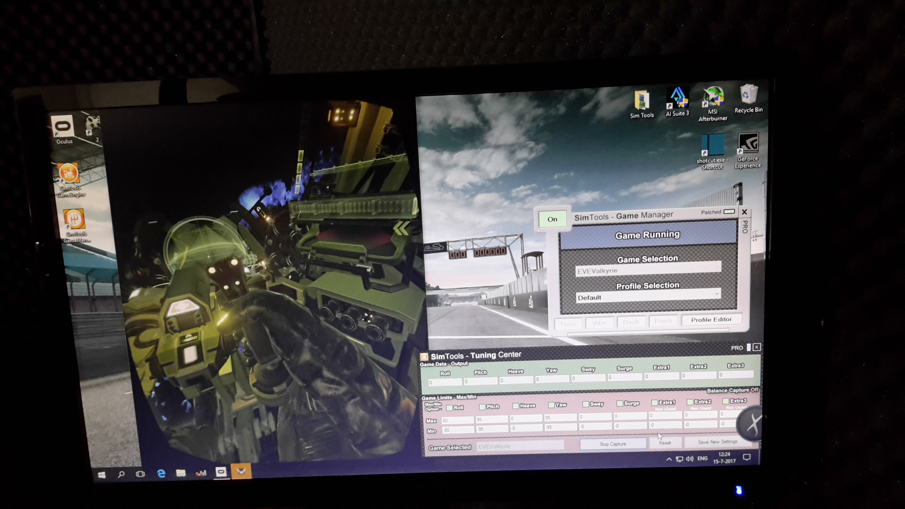Click the Roll output value field
This screenshot has height=509, width=905.
pos(445,382)
